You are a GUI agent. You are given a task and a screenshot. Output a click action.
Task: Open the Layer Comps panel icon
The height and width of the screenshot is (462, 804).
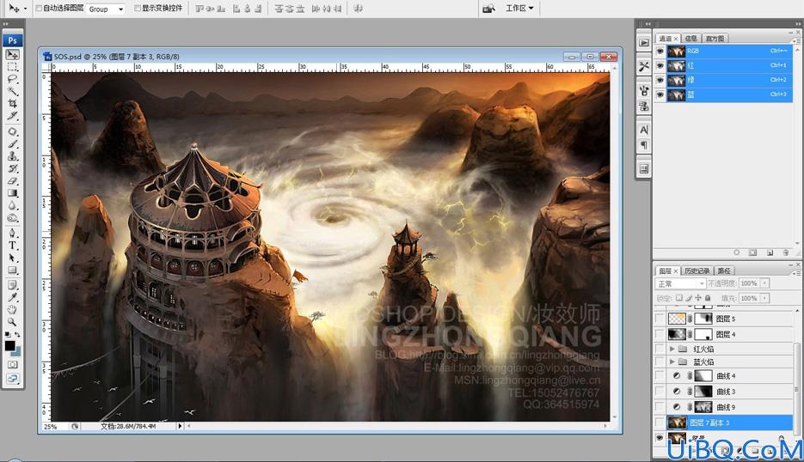[x=644, y=169]
